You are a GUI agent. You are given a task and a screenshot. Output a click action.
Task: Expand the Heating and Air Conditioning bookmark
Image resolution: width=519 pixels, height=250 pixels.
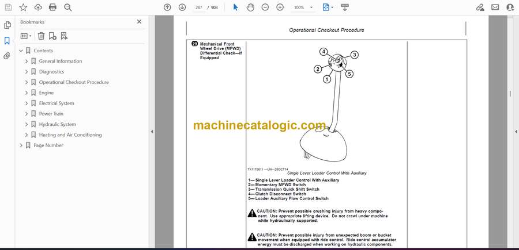coord(27,135)
